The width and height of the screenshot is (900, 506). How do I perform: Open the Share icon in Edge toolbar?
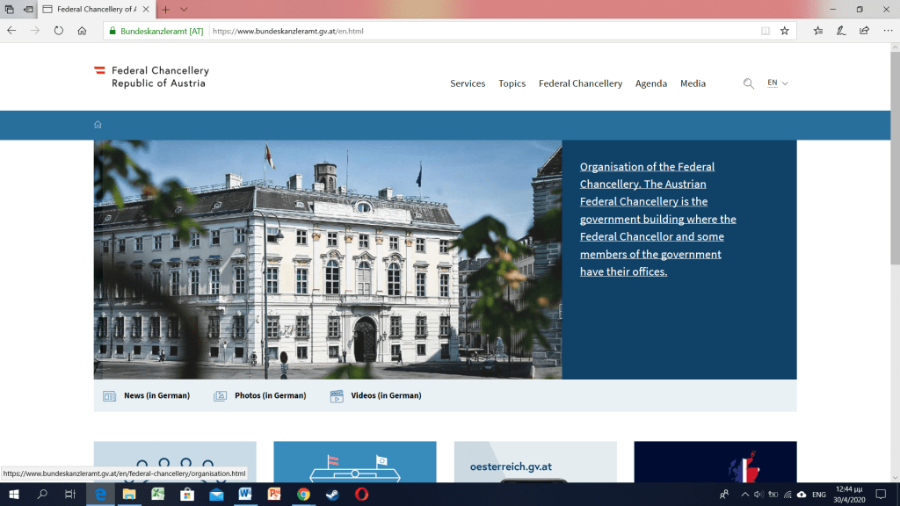(864, 30)
